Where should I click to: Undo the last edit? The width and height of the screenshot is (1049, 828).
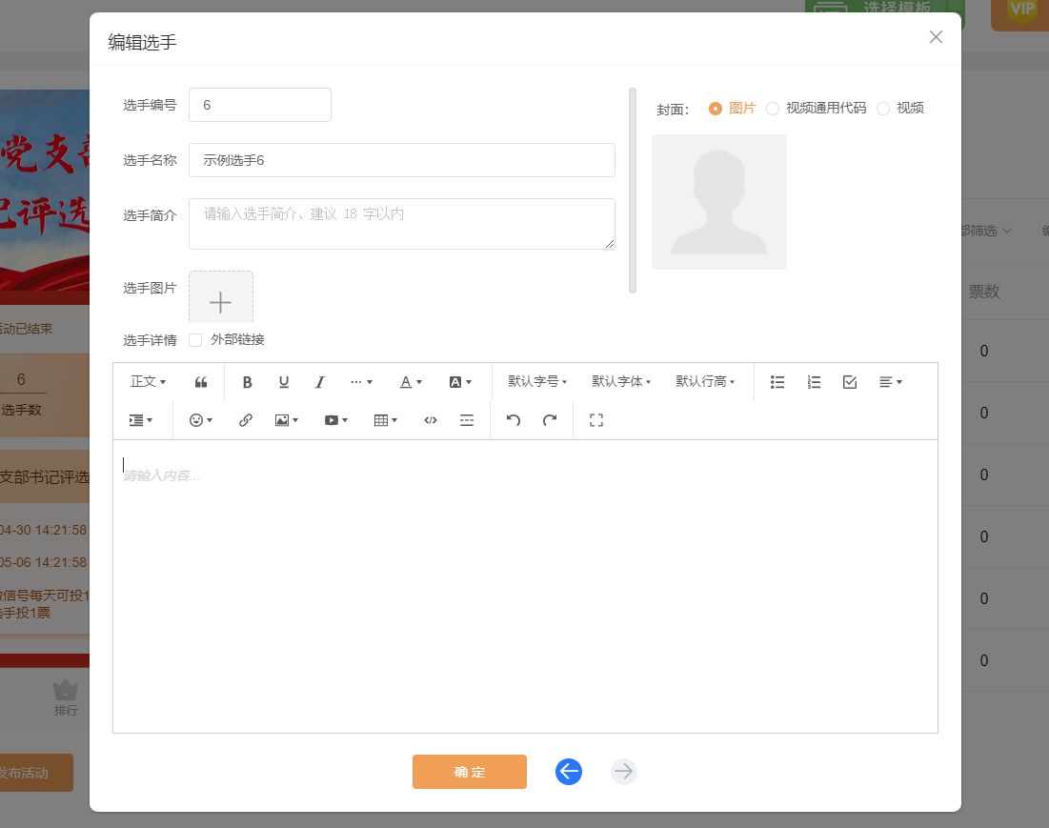point(514,420)
